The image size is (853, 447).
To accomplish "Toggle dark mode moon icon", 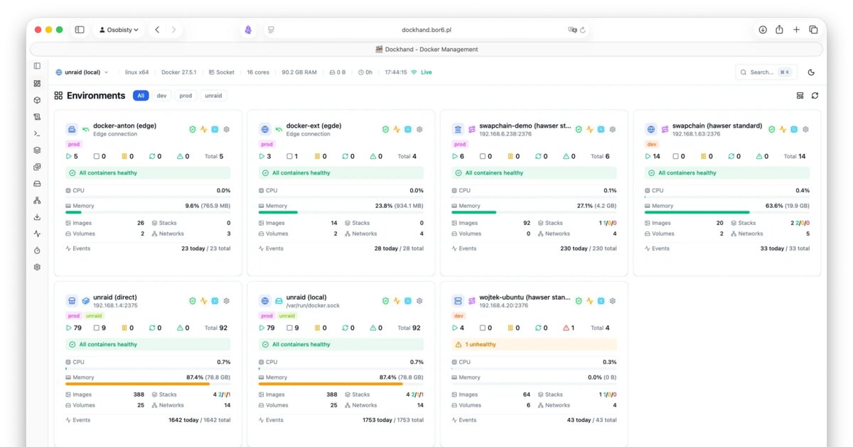I will (812, 72).
